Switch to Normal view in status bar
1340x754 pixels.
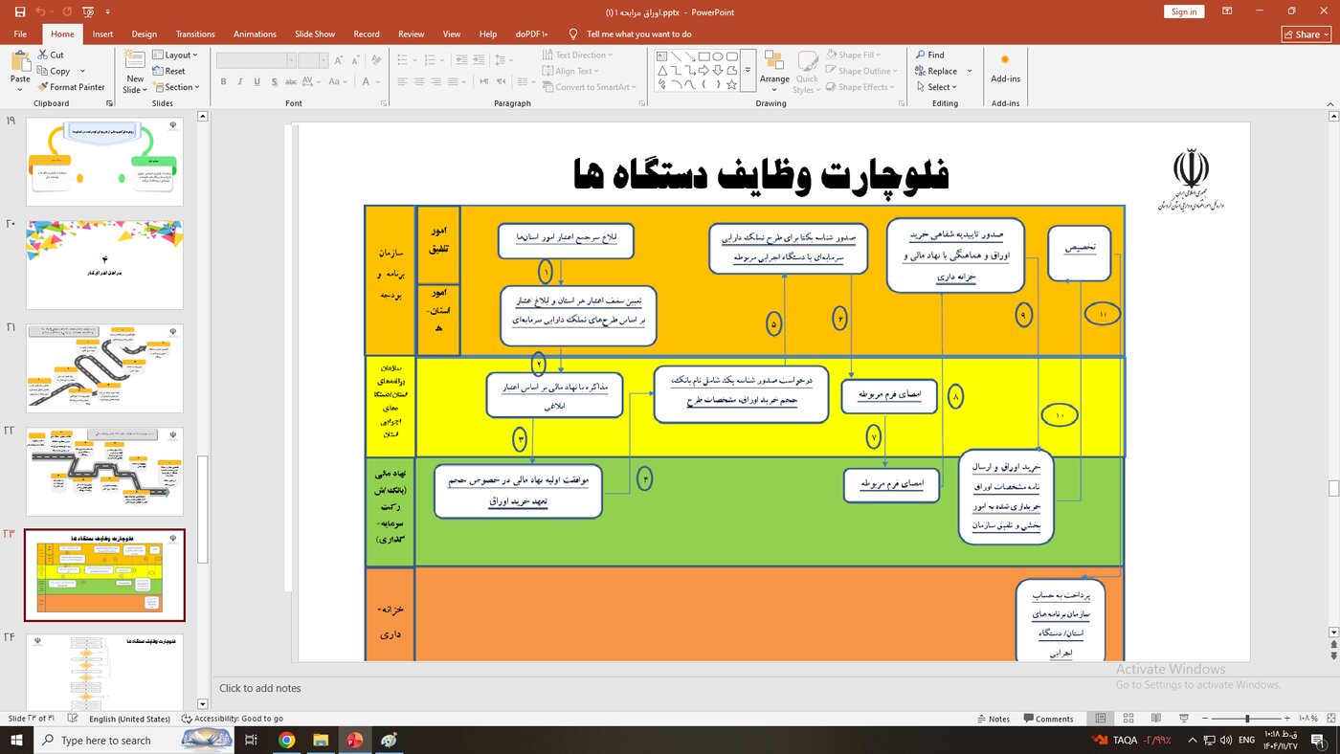pyautogui.click(x=1101, y=719)
